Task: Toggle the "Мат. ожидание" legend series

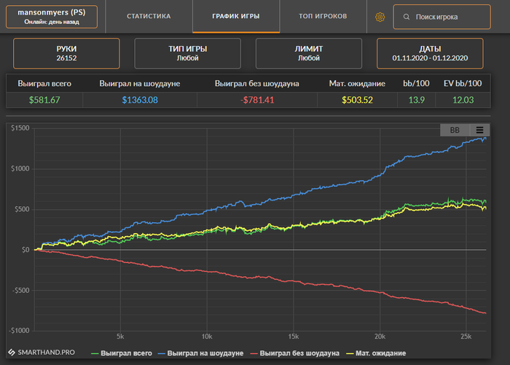Action: coord(376,353)
